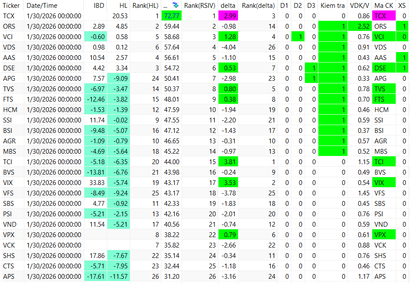
Task: Click the Kiem tra column header
Action: coord(333,5)
